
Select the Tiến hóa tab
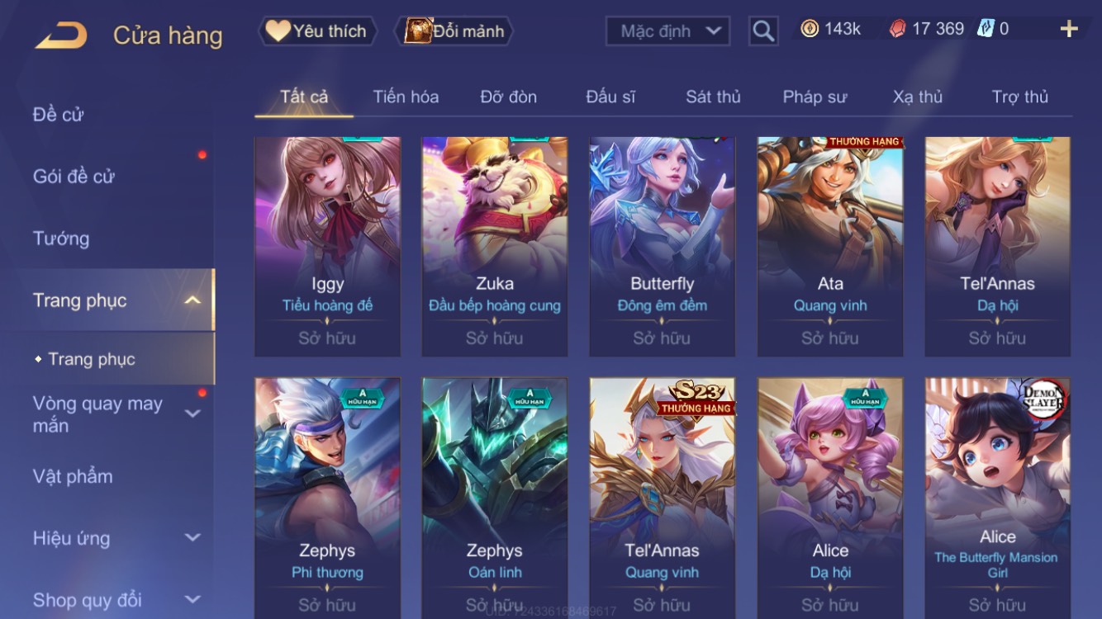(x=406, y=97)
